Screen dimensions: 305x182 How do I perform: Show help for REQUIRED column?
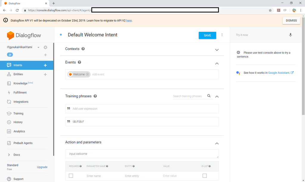[80, 166]
